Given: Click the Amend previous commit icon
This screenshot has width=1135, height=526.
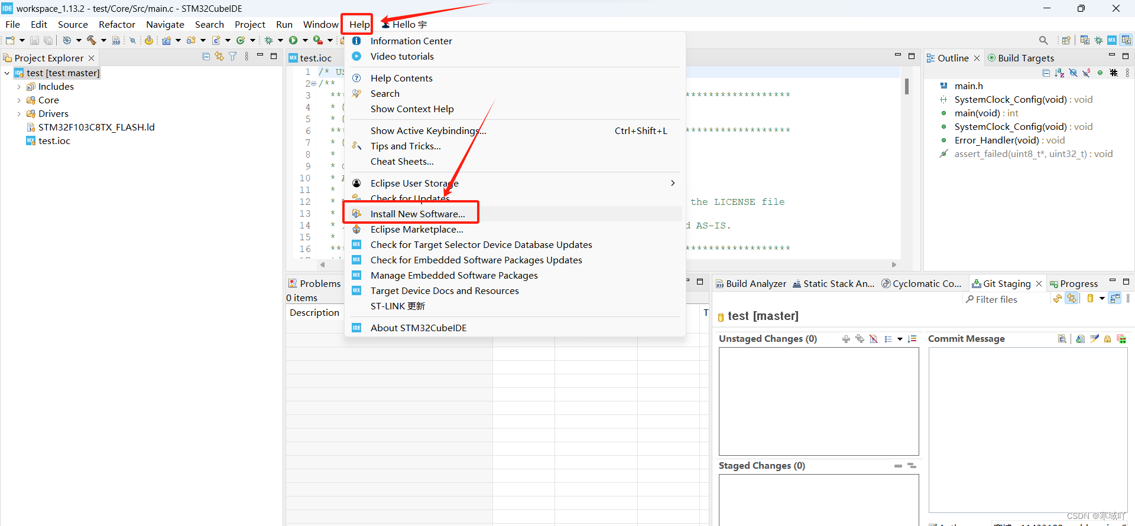Looking at the screenshot, I should pyautogui.click(x=1080, y=339).
